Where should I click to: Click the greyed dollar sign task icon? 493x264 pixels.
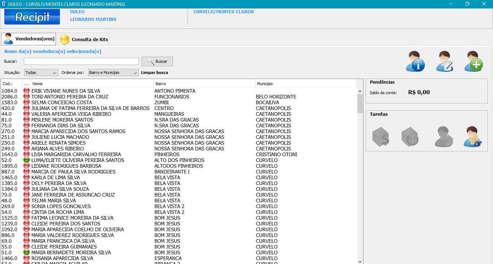381,137
